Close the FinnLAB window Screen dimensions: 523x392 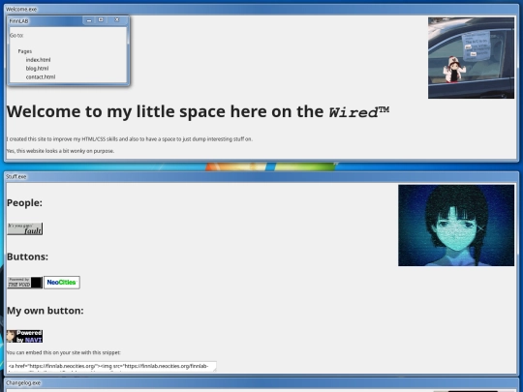pos(117,20)
